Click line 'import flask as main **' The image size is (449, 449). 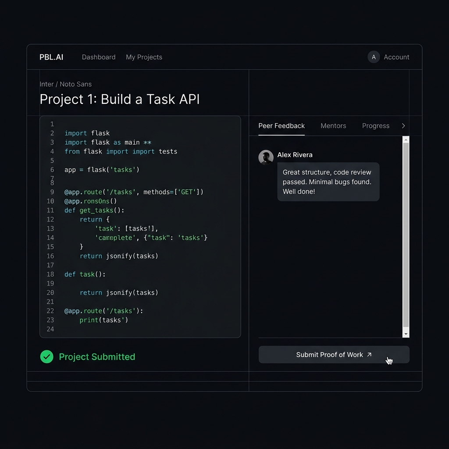(108, 143)
